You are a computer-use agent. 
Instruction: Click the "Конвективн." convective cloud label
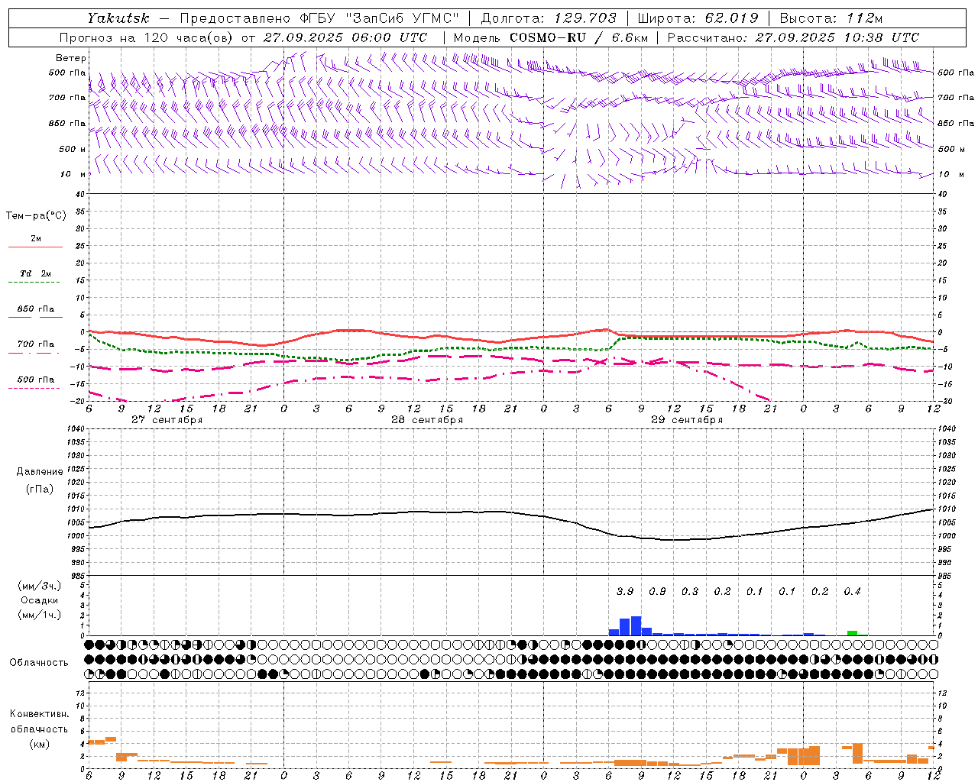pyautogui.click(x=39, y=714)
